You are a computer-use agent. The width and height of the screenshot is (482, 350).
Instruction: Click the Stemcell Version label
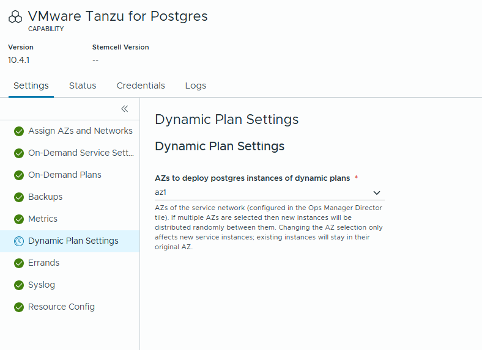tap(120, 47)
